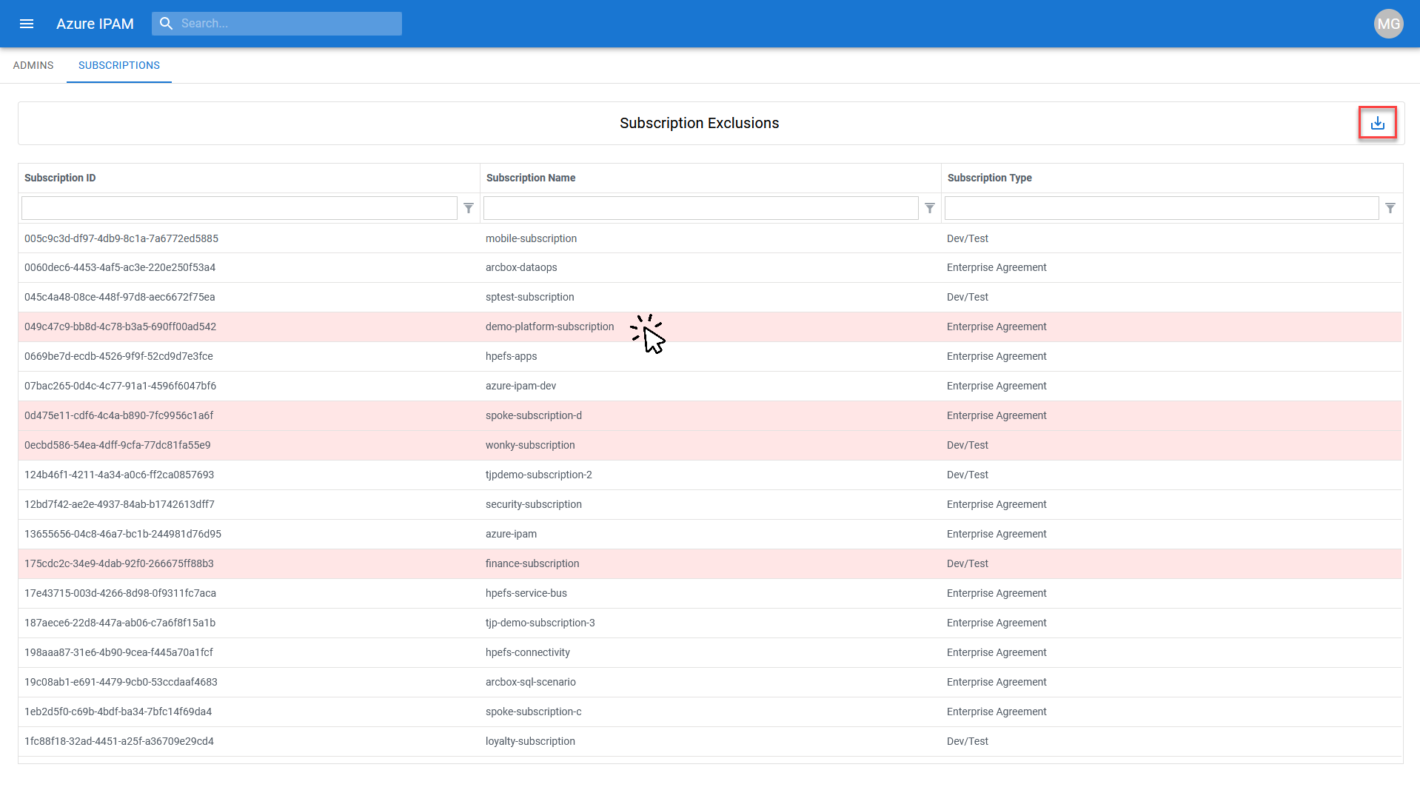This screenshot has height=790, width=1420.
Task: Click Enterprise Agreement type in arcbox-dataops row
Action: point(997,267)
